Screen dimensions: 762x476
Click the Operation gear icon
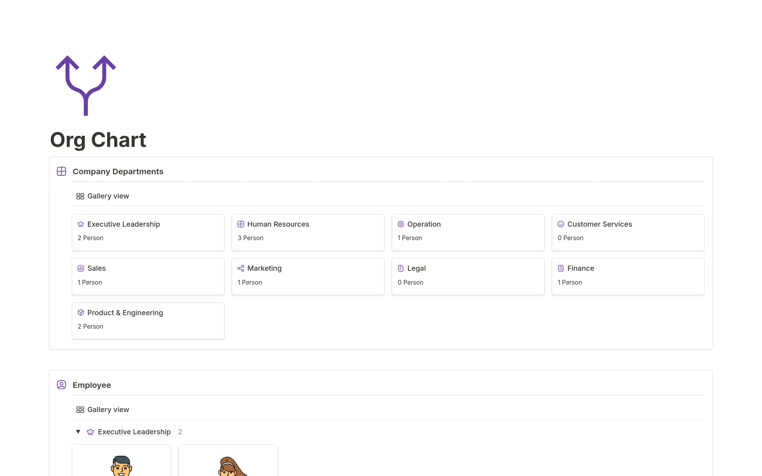(x=401, y=224)
